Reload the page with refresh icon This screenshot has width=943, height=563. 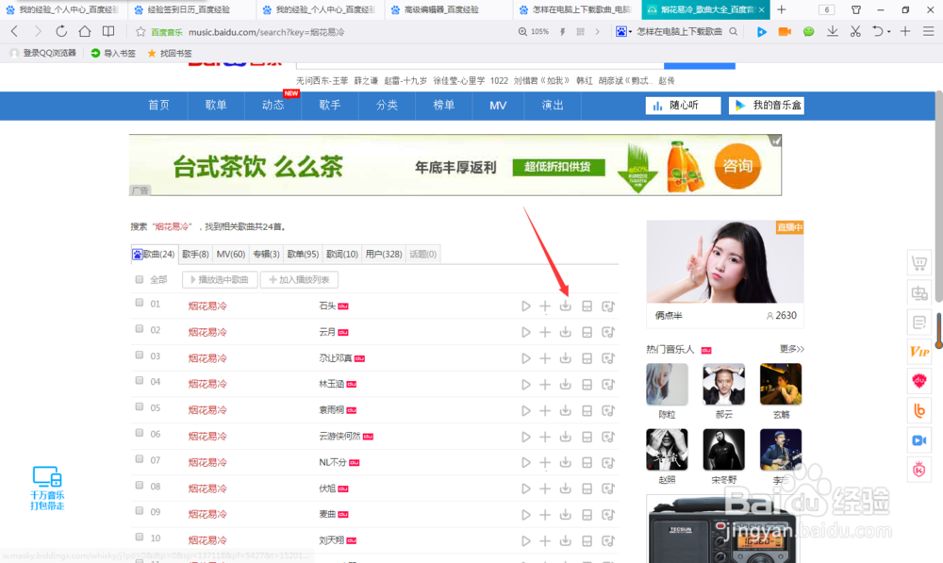coord(61,31)
